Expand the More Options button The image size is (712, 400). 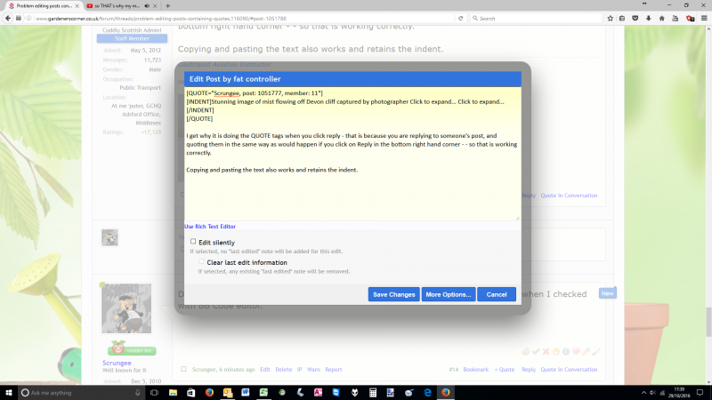tap(448, 294)
